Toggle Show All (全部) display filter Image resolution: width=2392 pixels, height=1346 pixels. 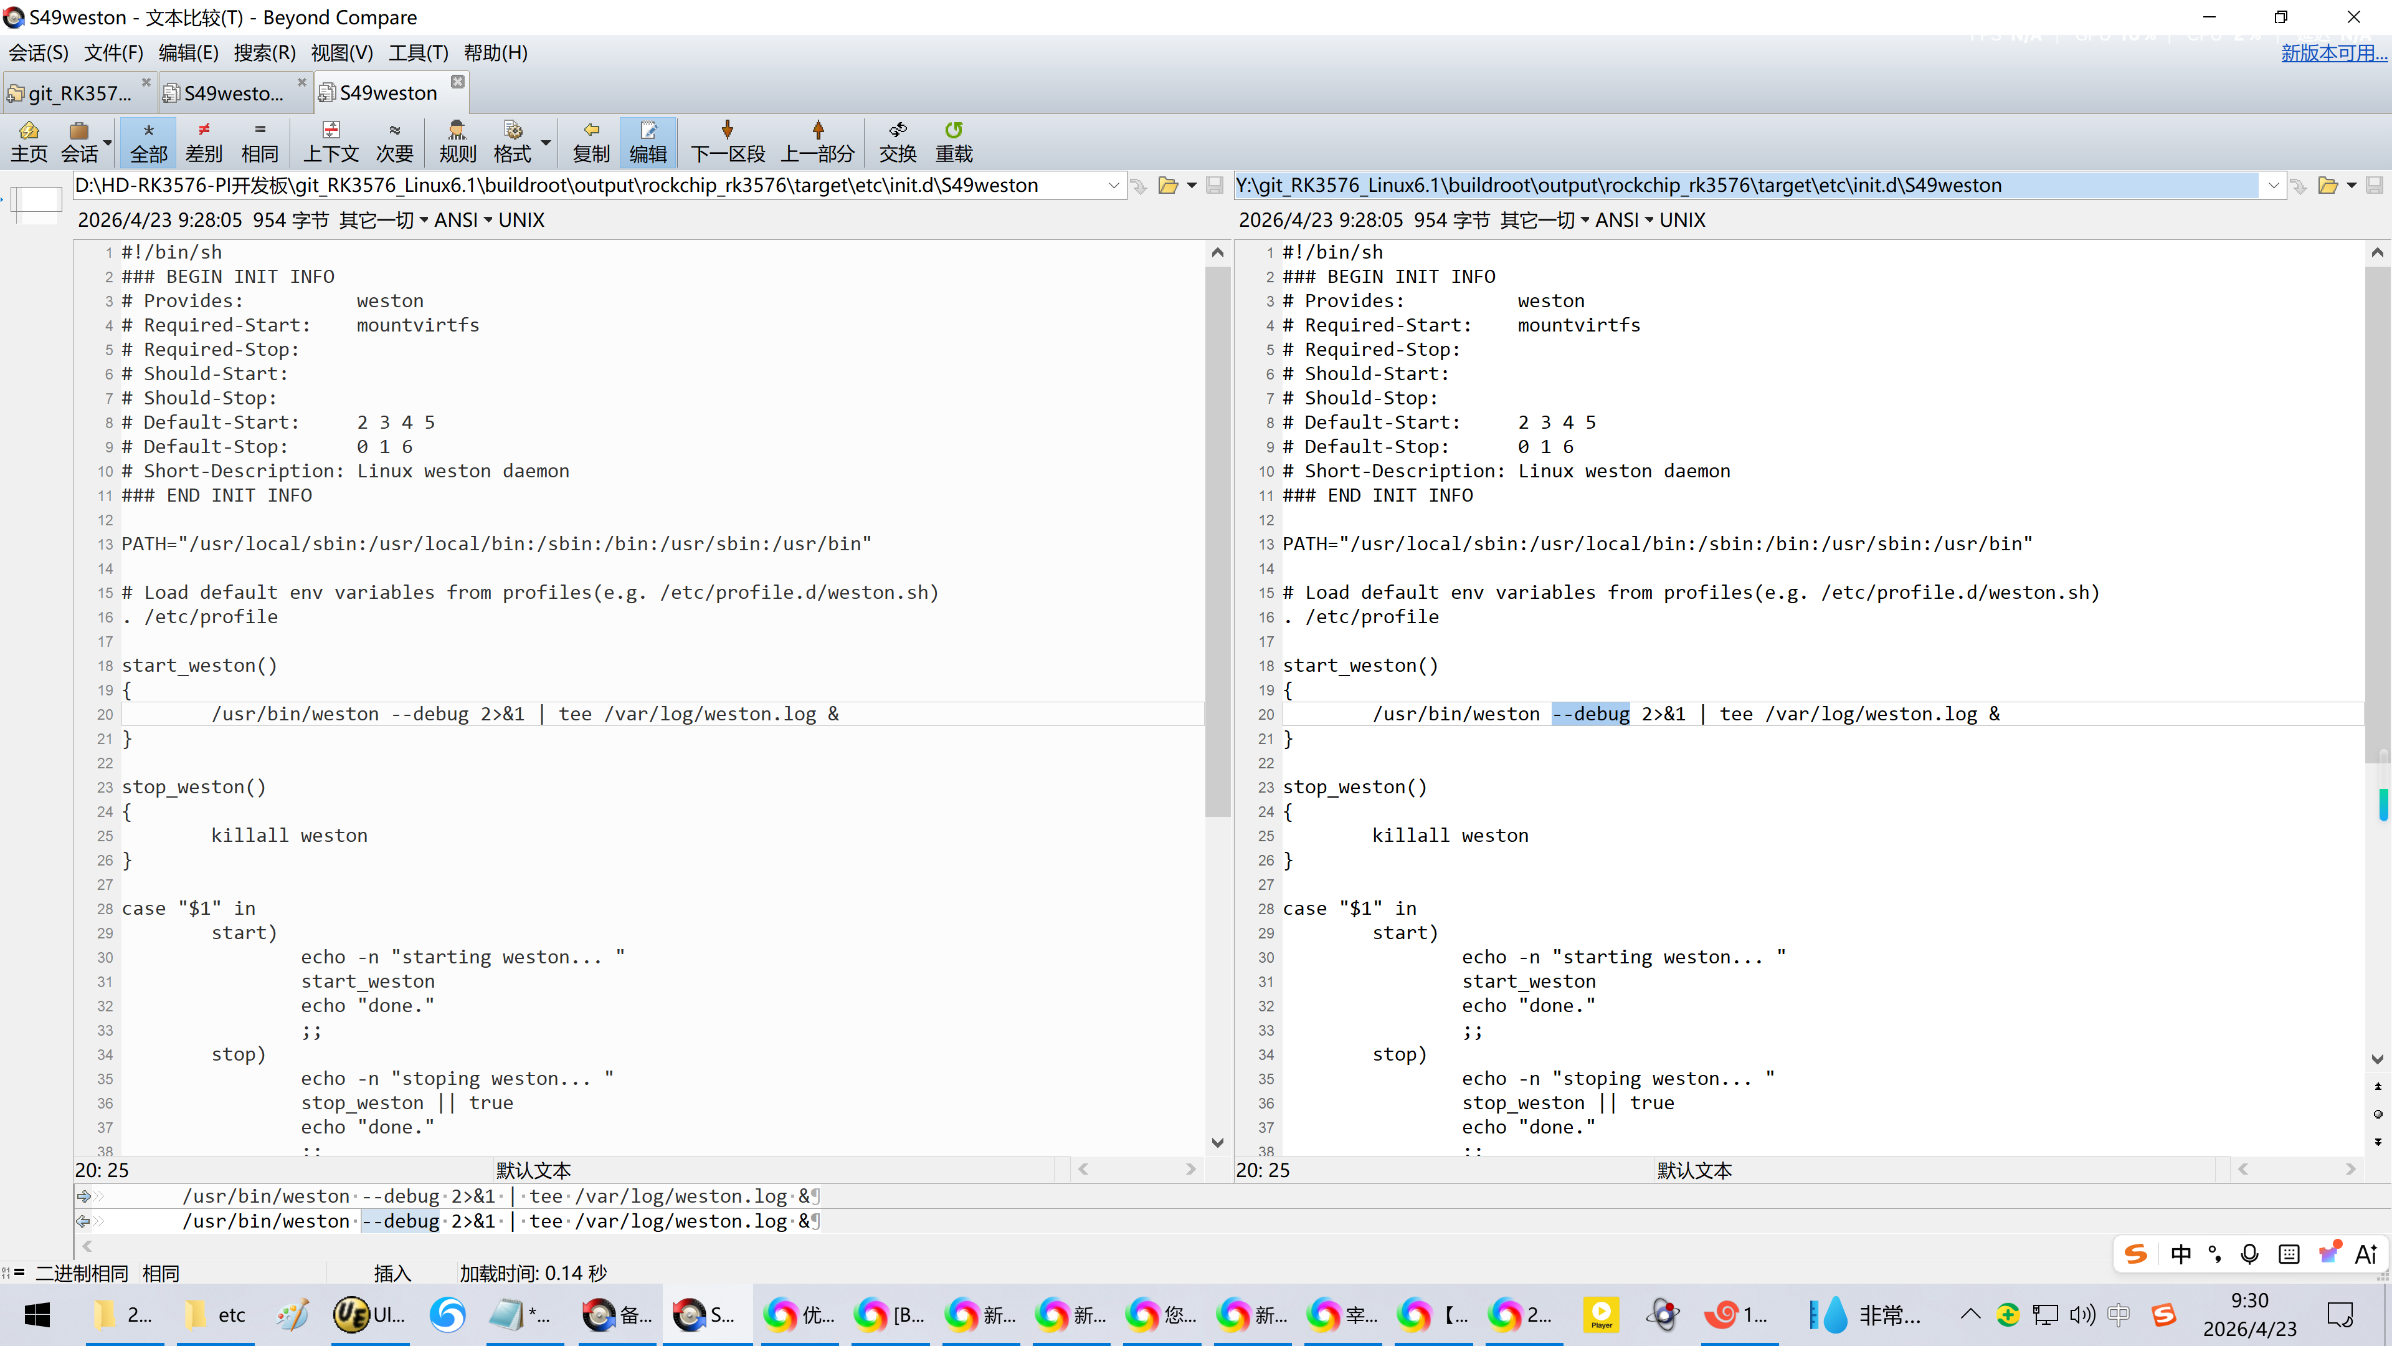click(x=149, y=141)
